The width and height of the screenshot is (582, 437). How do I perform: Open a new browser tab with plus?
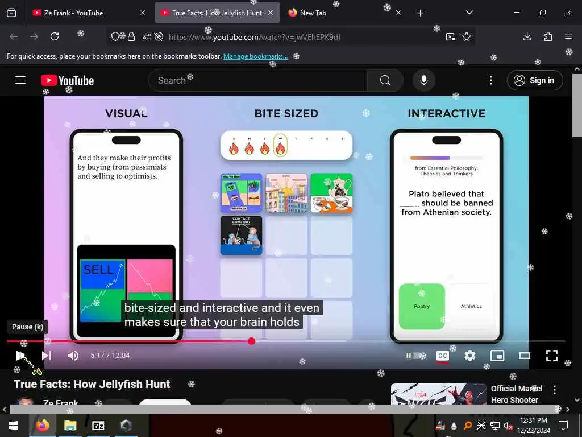(x=420, y=13)
